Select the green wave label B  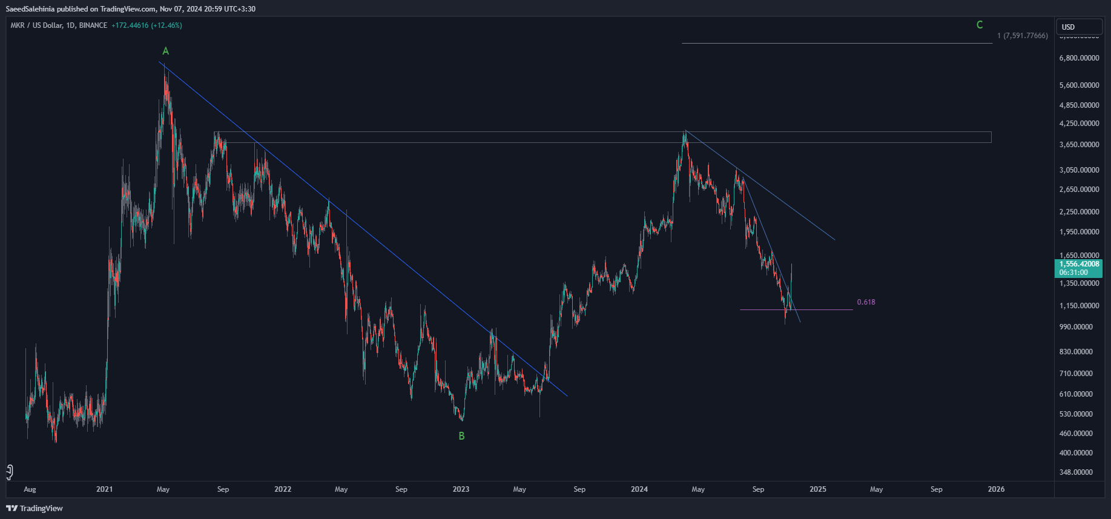(x=461, y=436)
